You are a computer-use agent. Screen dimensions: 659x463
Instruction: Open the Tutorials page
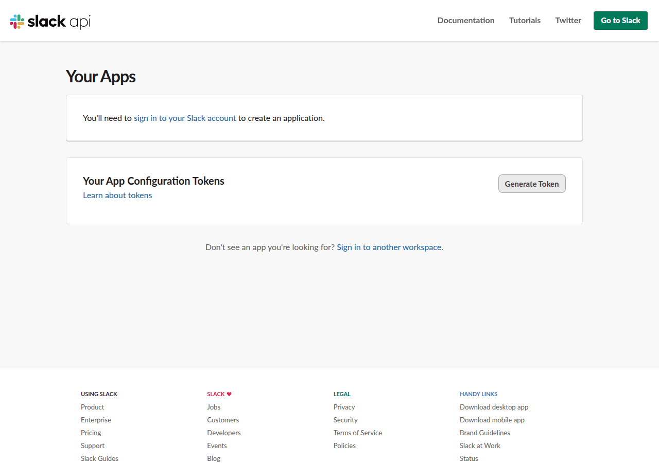(525, 21)
